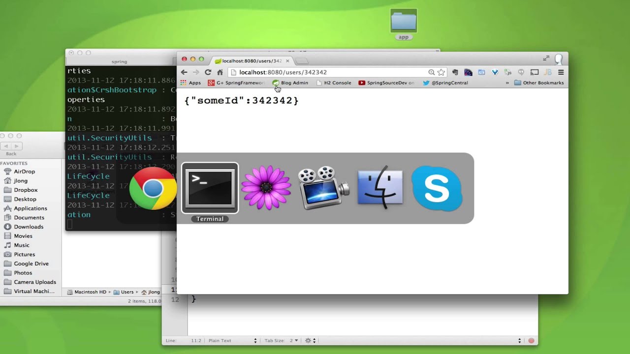Screen dimensions: 630x354
Task: Close the localhost:8080 tab
Action: 287,61
